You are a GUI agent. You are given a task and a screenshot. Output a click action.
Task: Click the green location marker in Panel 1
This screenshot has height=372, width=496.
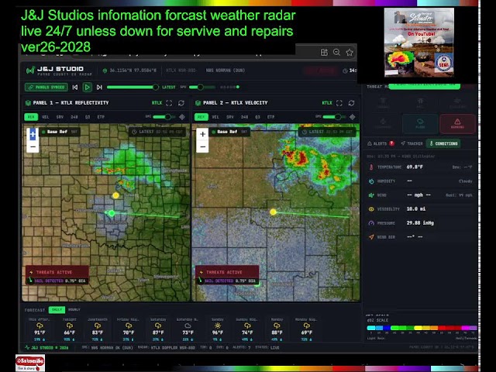click(x=112, y=213)
